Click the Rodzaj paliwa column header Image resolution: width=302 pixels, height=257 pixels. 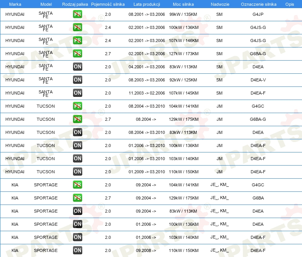75,4
